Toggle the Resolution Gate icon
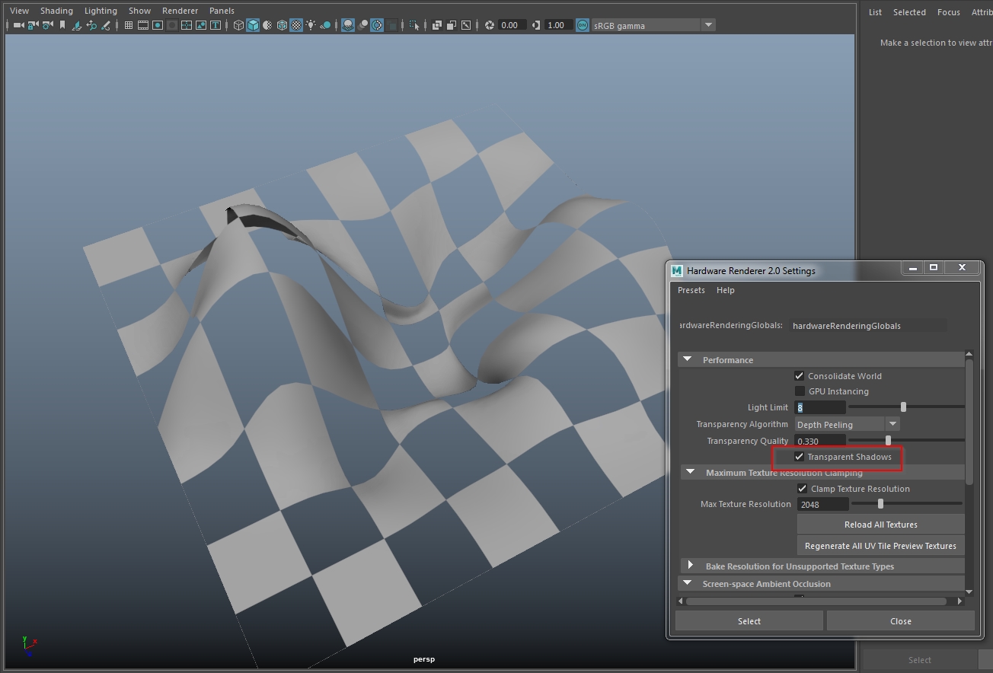 point(158,25)
